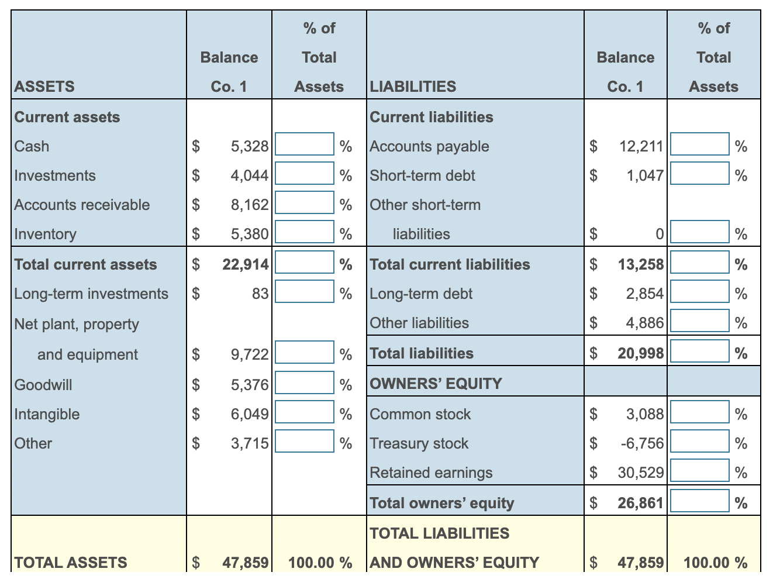773x579 pixels.
Task: Click the Investments percentage input field
Action: click(x=303, y=173)
